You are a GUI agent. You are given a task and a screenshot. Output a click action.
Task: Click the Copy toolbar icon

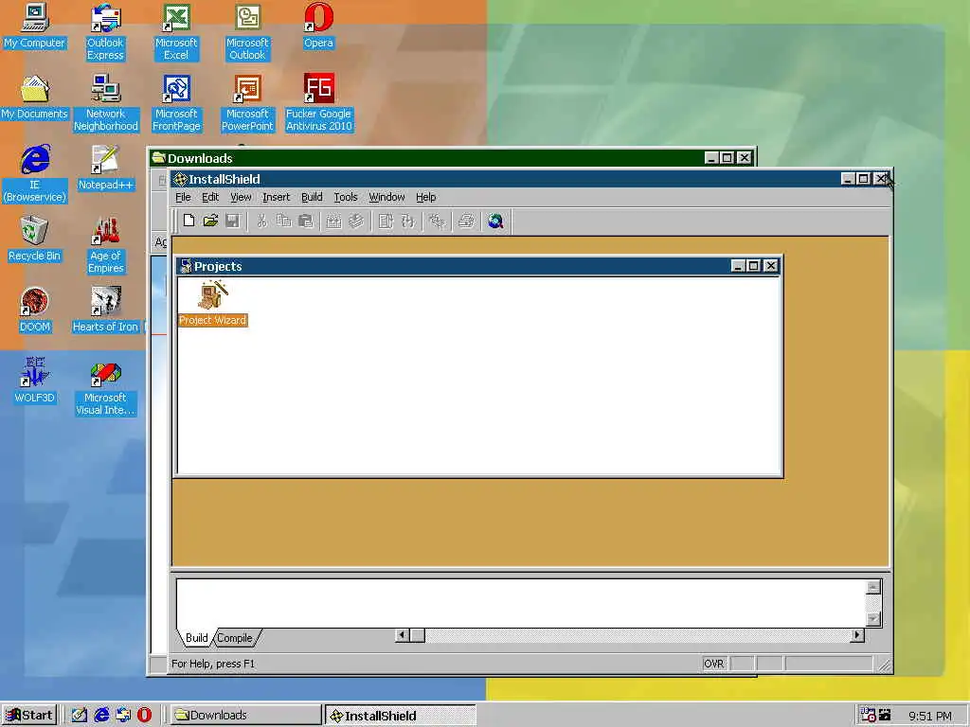point(283,221)
